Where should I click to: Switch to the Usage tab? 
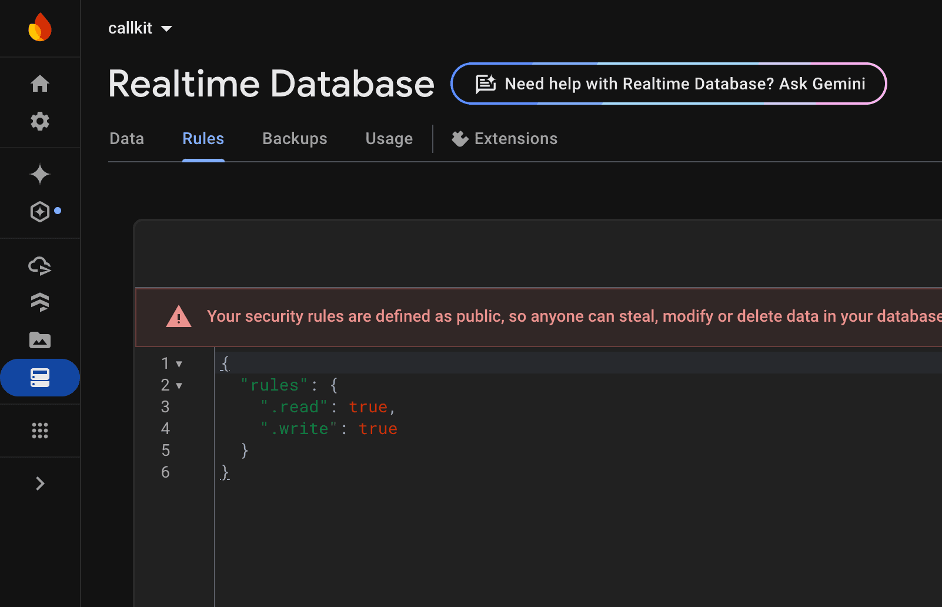(389, 139)
